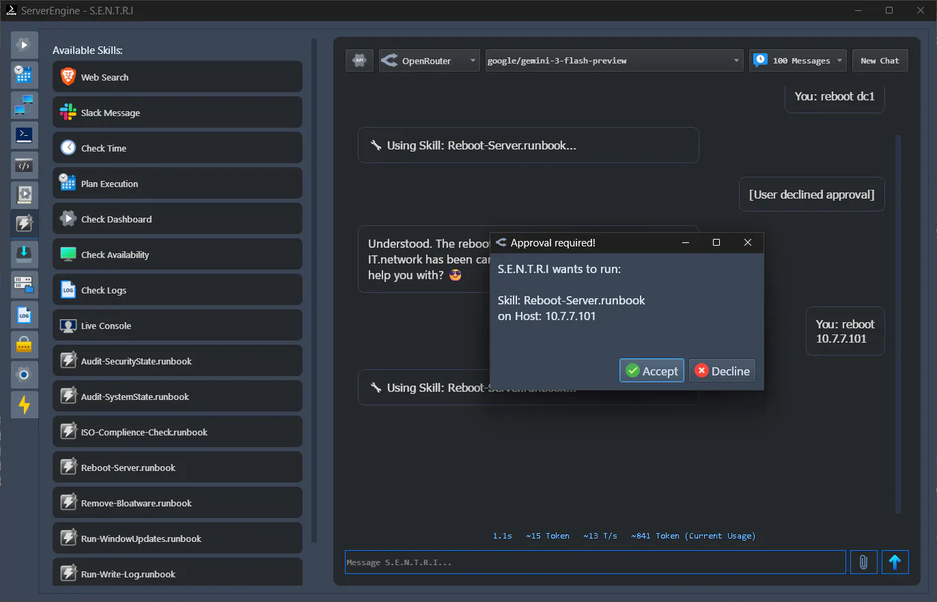Select the server hardware icon in sidebar

coord(24,285)
